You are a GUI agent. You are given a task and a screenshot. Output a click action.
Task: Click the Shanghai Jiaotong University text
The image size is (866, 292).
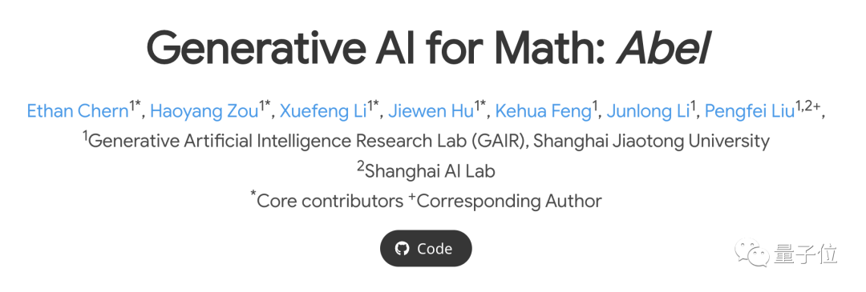point(652,141)
